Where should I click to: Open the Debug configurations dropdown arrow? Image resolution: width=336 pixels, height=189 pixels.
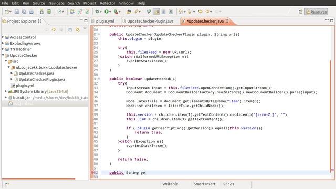[100, 12]
